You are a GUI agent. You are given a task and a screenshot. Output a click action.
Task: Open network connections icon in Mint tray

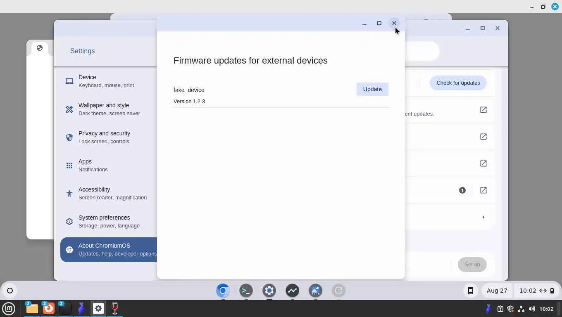tap(521, 309)
